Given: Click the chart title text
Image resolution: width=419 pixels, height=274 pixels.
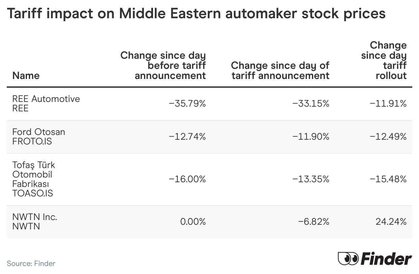Looking at the screenshot, I should pos(196,14).
